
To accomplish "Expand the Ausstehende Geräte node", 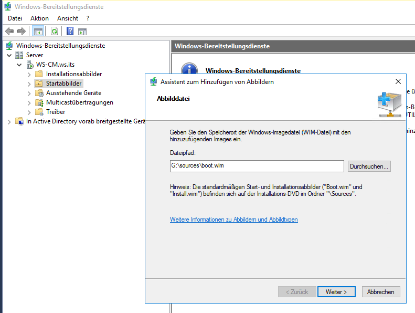I will coord(29,93).
